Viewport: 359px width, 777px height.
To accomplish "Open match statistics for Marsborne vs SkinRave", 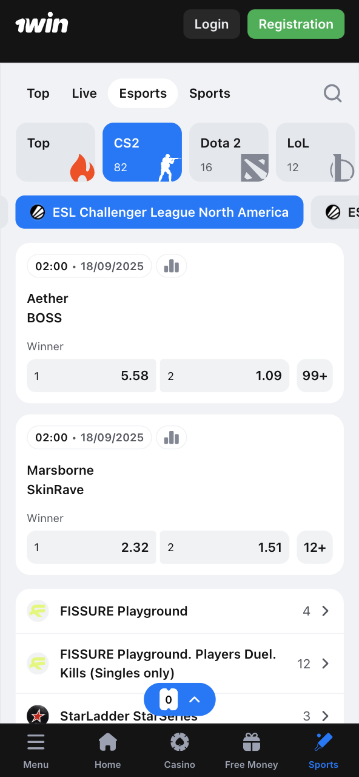I will tap(171, 437).
